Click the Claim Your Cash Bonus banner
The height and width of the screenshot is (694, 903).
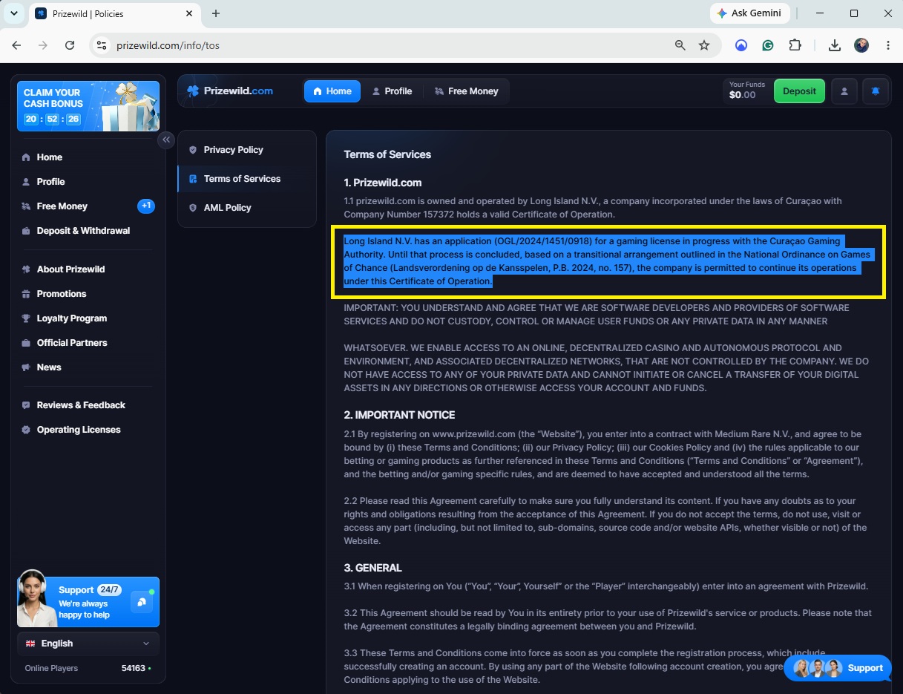(88, 106)
